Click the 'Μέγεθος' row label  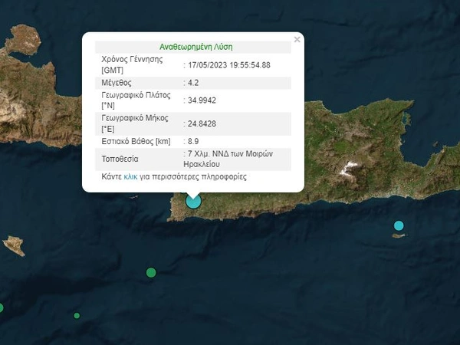[x=117, y=83]
